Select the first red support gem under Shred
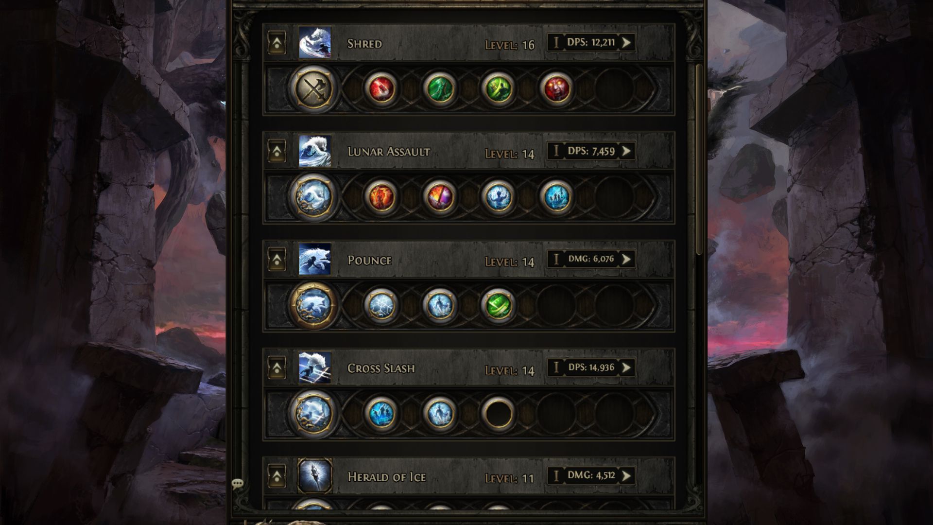This screenshot has width=933, height=525. click(381, 88)
